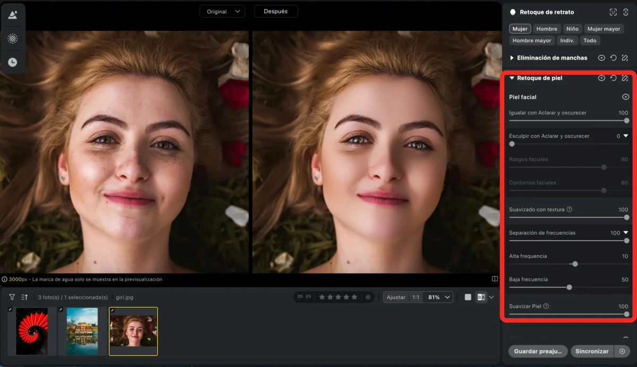Click the sort order icon beside the filter
Viewport: 637px width, 367px height.
24,298
